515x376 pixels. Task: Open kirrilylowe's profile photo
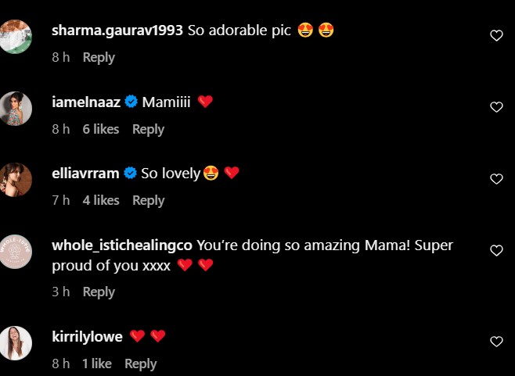[x=16, y=342]
